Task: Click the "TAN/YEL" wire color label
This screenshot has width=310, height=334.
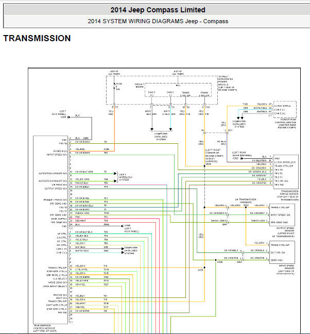Action: [80, 307]
